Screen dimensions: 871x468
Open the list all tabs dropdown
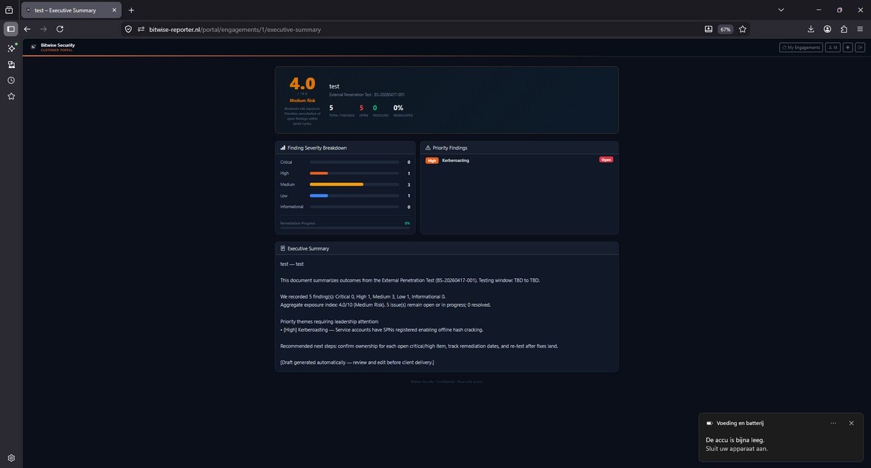point(781,10)
